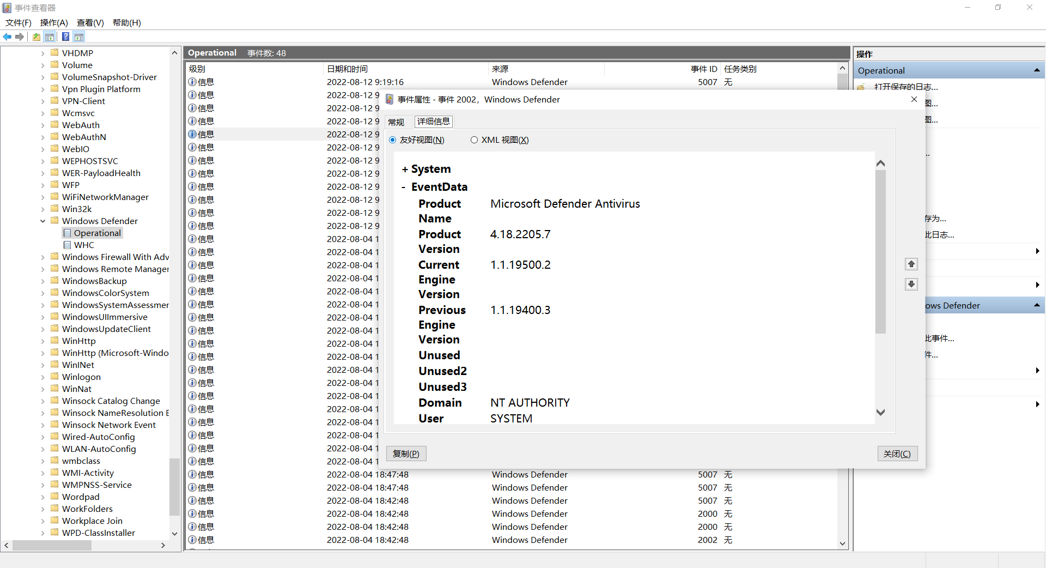Click the 复制(P) button
This screenshot has width=1046, height=568.
pyautogui.click(x=406, y=454)
